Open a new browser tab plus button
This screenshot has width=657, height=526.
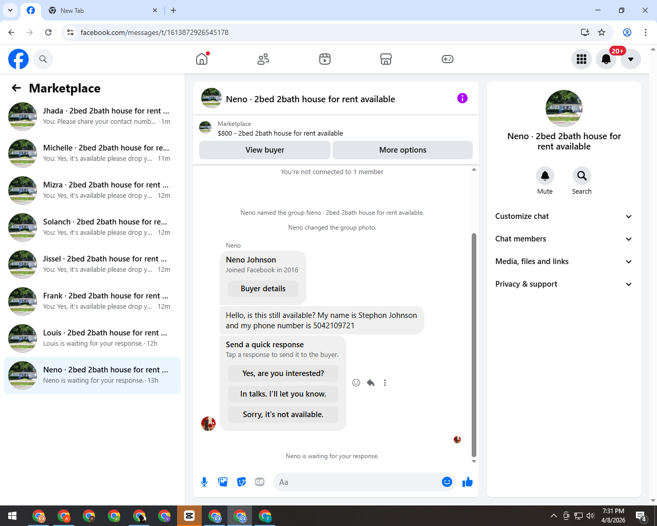[x=173, y=10]
